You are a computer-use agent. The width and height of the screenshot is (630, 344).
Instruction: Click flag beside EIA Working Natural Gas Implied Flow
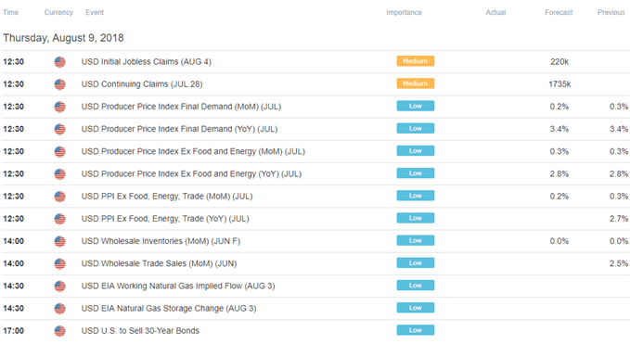60,287
